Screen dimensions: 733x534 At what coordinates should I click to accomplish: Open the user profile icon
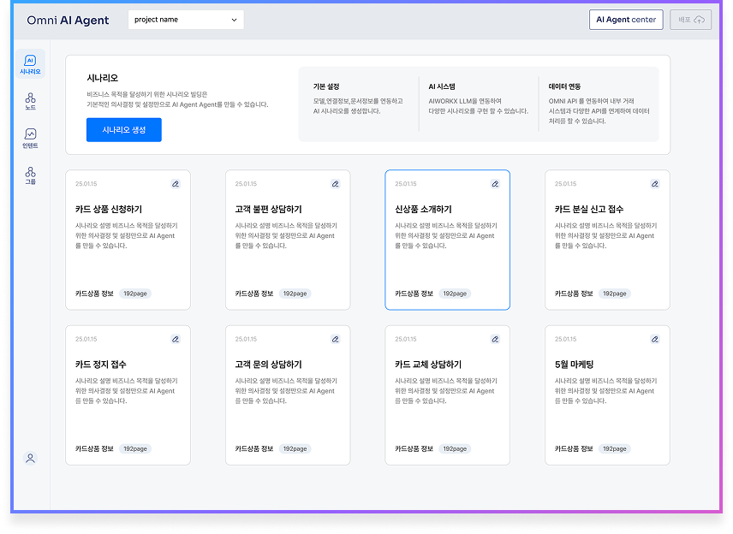[x=30, y=459]
